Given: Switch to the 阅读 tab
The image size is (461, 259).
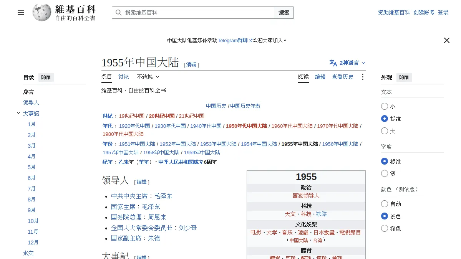Looking at the screenshot, I should point(303,77).
